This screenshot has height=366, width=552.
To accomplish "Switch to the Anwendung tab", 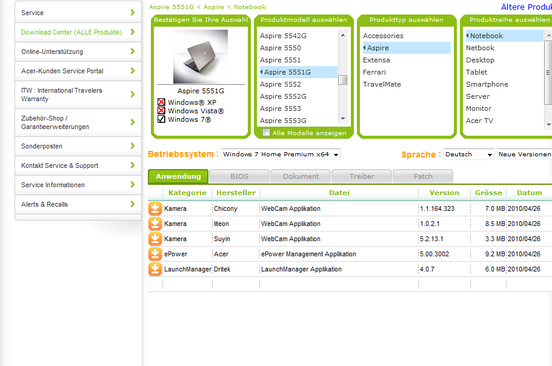I will click(178, 176).
